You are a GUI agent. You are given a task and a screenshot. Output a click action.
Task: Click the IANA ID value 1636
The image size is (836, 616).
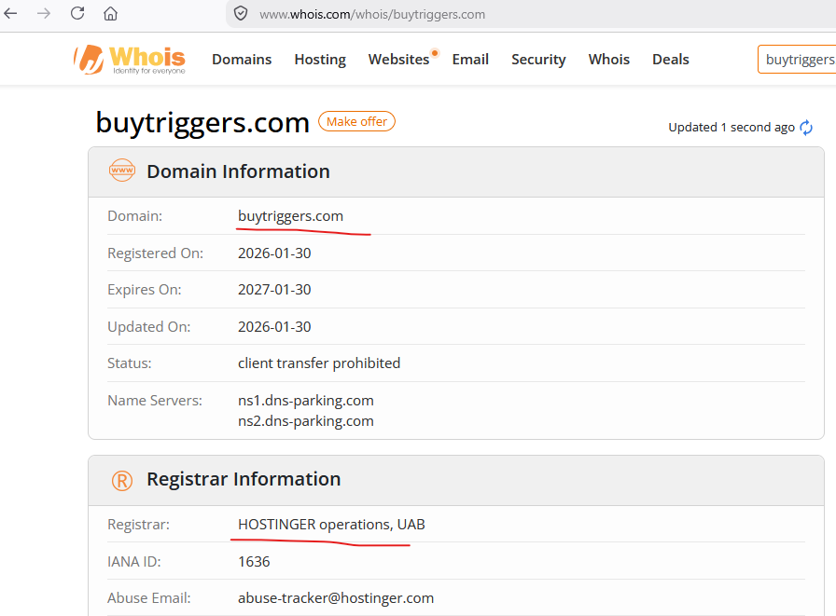pyautogui.click(x=254, y=562)
